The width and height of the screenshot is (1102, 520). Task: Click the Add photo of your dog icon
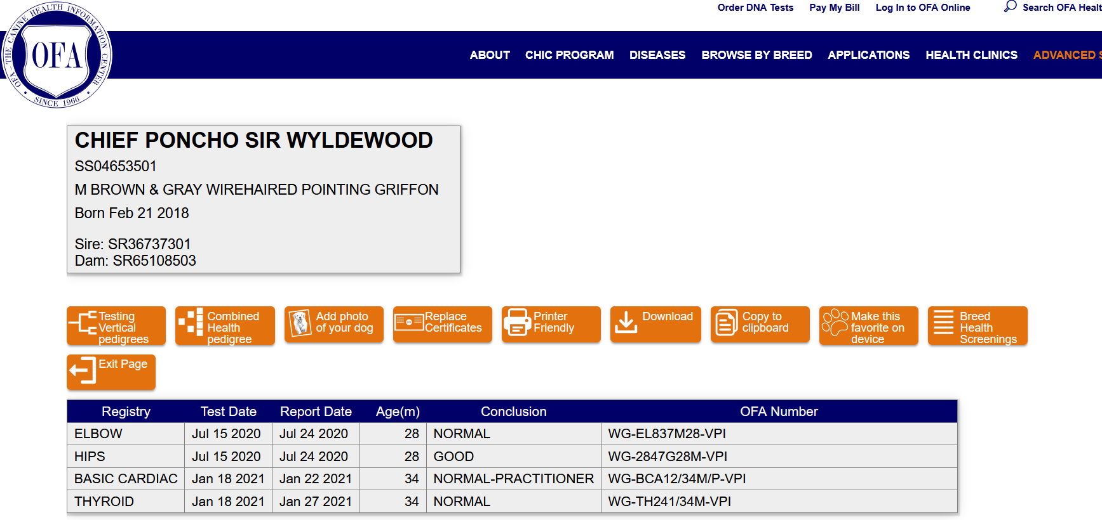coord(300,323)
